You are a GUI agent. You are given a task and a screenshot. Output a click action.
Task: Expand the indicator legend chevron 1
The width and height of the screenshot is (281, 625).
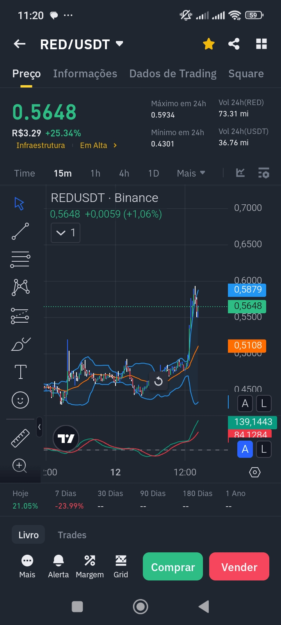click(x=66, y=233)
